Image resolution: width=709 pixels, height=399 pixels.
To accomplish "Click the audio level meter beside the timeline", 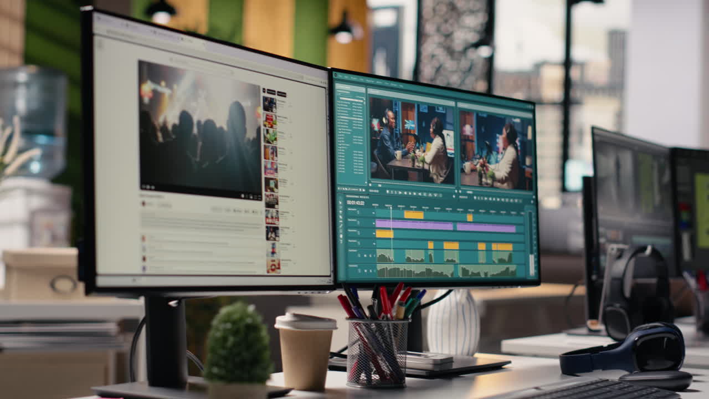I will (x=531, y=243).
